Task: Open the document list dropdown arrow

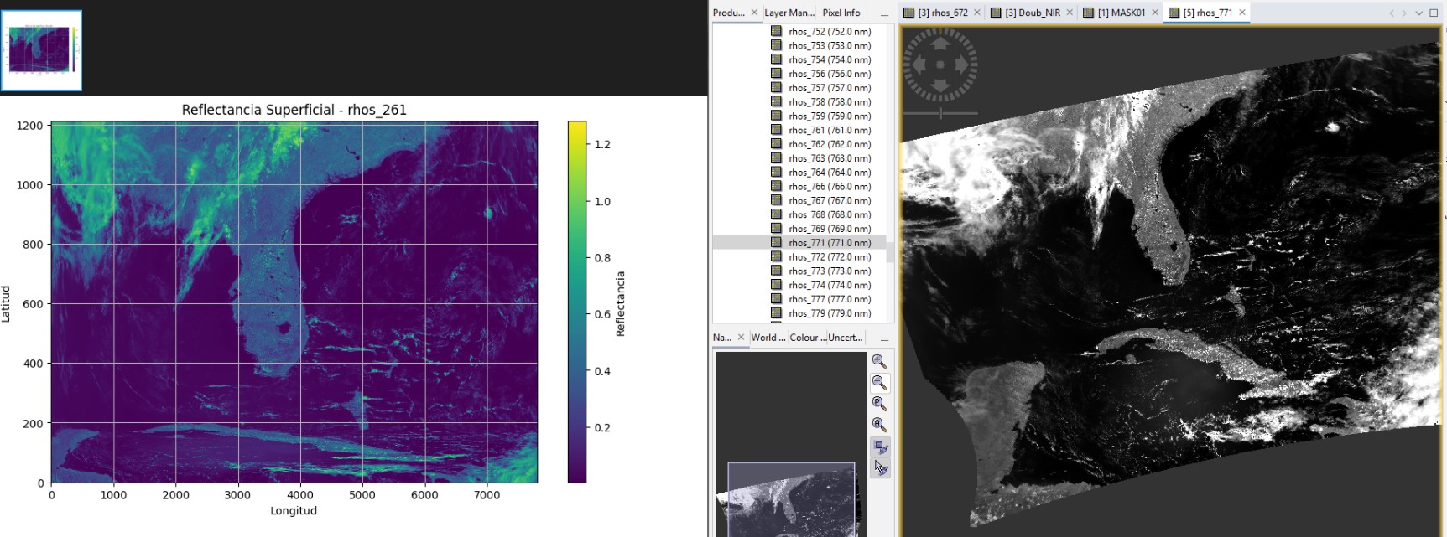Action: [1418, 13]
